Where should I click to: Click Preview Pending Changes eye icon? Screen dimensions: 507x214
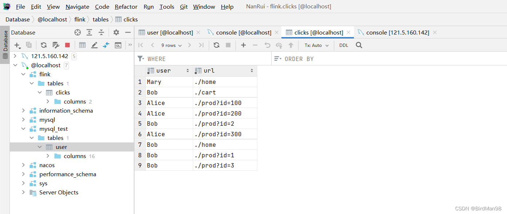coord(279,45)
